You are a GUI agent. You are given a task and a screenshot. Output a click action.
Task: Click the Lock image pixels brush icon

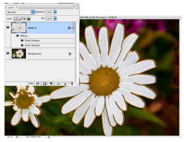20,19
